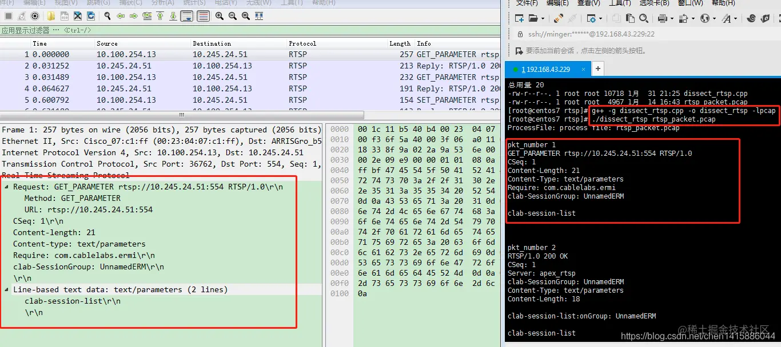Toggle packet colorize rules button
Screen dimensions: 781x347
click(203, 16)
